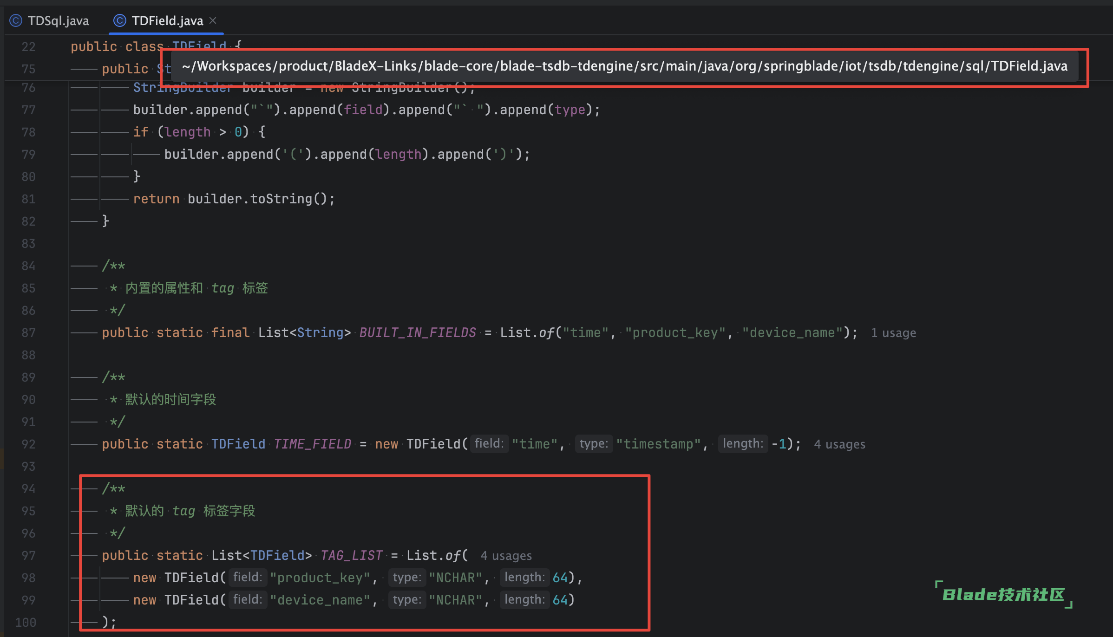This screenshot has height=637, width=1113.
Task: Select the TDField.java tab
Action: click(x=167, y=21)
